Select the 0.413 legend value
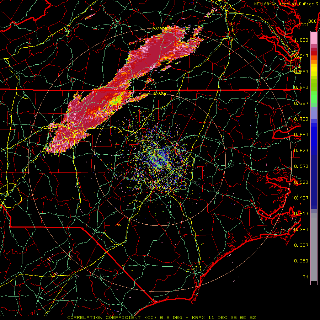This screenshot has height=320, width=320. 301,214
